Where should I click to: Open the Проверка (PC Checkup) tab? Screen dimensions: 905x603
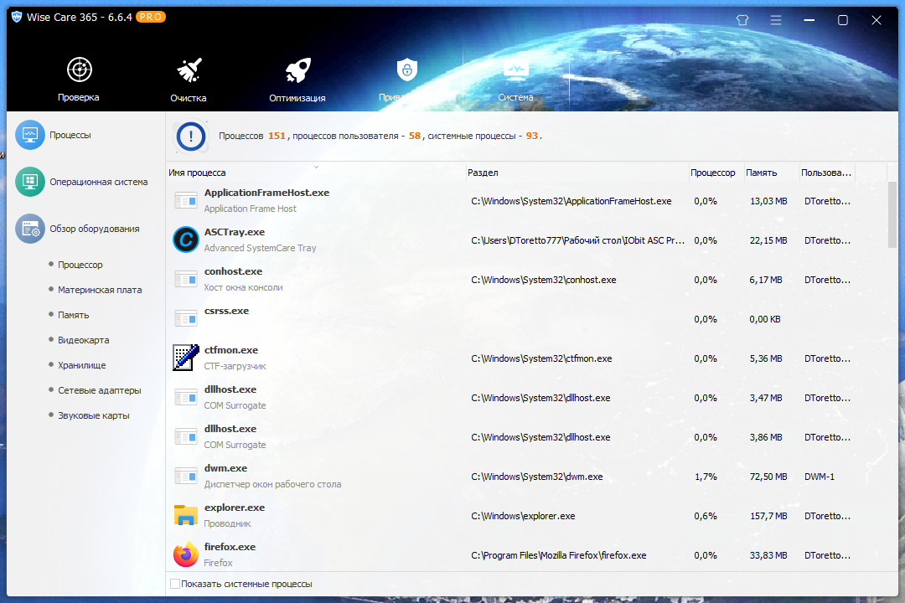tap(79, 80)
